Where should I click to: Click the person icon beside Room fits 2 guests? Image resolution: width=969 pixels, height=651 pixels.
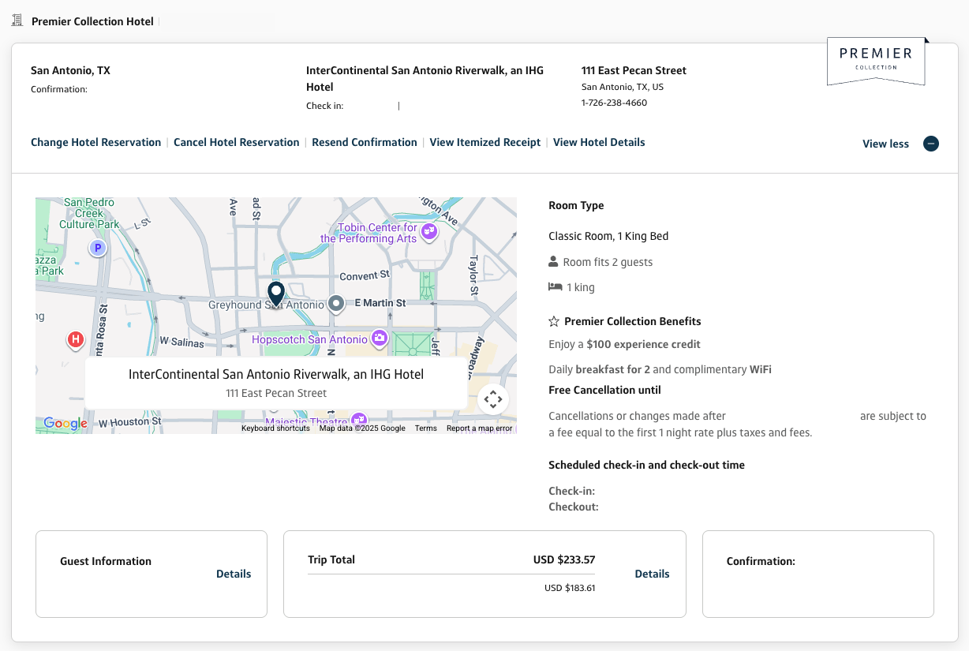[553, 262]
